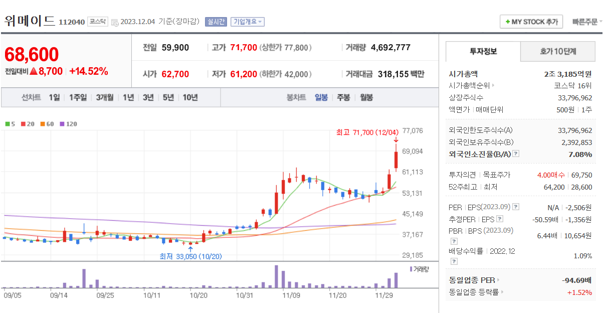
Task: Click 거래량 value 4,692,777
Action: click(x=390, y=48)
